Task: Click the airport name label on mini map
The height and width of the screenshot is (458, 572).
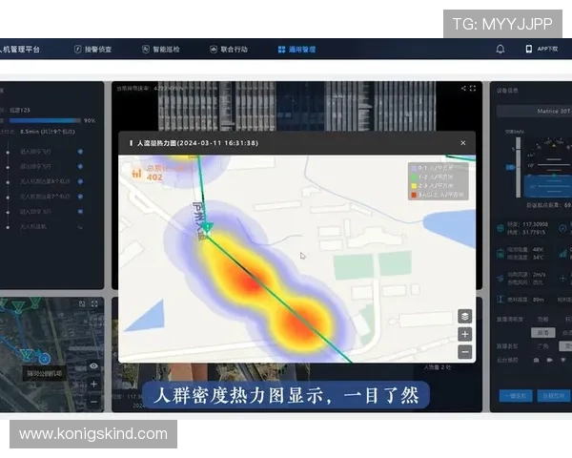Action: tap(44, 373)
